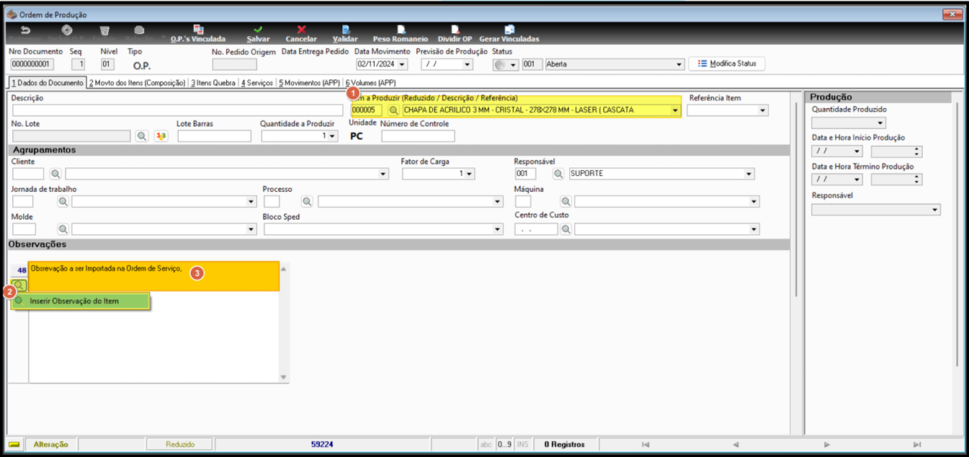The width and height of the screenshot is (969, 457).
Task: Expand the Responsável SUPORTE dropdown
Action: click(749, 174)
